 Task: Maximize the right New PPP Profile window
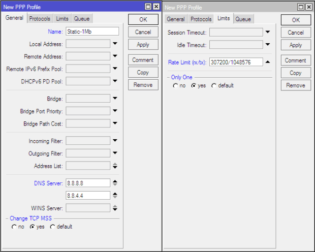click(x=301, y=7)
